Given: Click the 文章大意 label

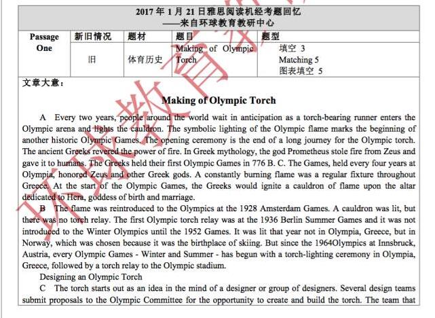Looking at the screenshot, I should tap(43, 84).
